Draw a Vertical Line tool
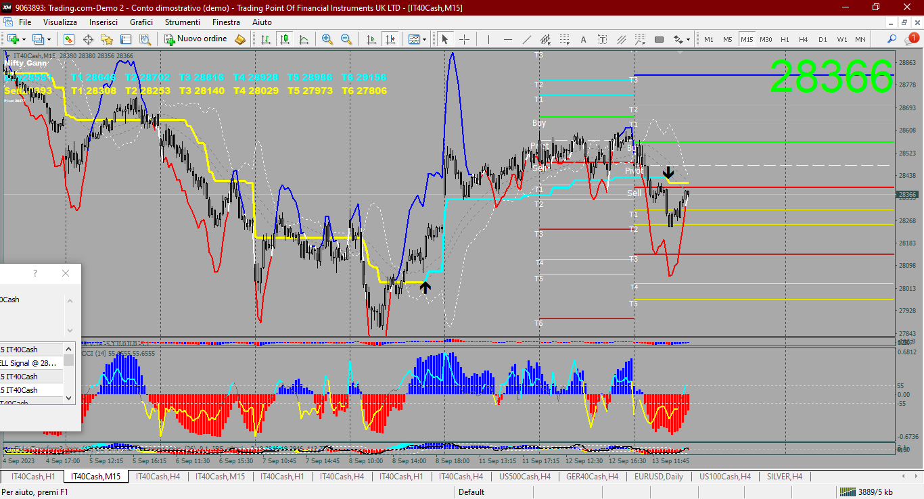The width and height of the screenshot is (924, 499). (x=488, y=39)
